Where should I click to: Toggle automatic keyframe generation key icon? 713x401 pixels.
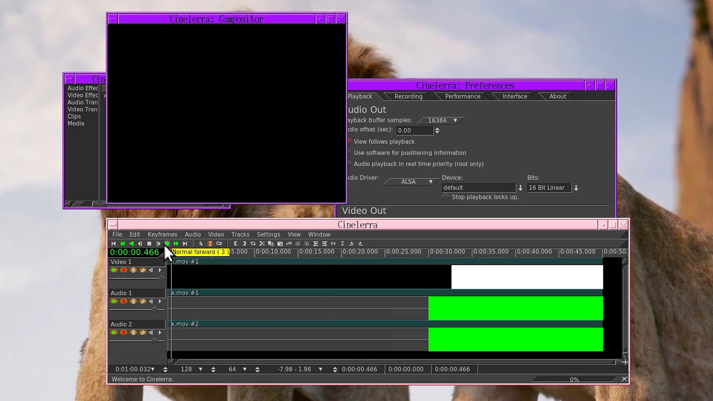tap(219, 243)
